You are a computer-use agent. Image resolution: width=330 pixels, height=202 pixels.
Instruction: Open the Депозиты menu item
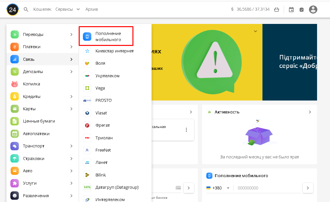click(33, 71)
